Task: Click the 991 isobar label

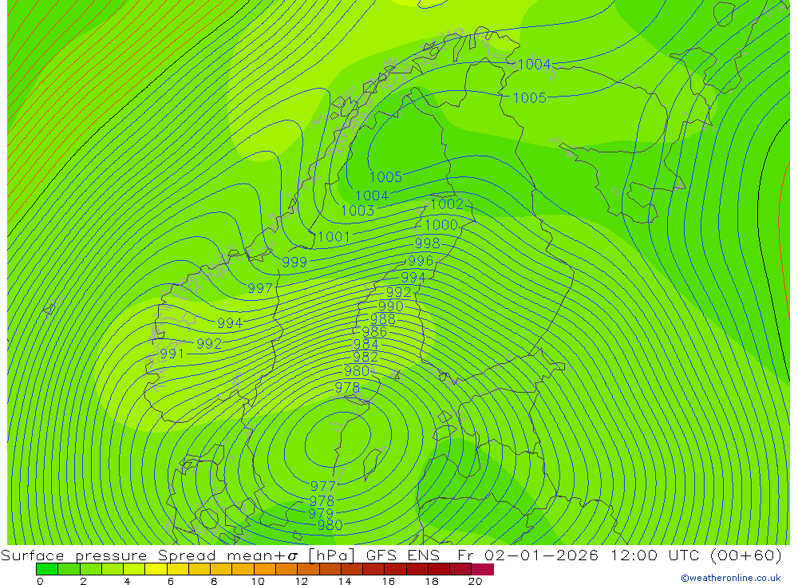Action: point(172,354)
